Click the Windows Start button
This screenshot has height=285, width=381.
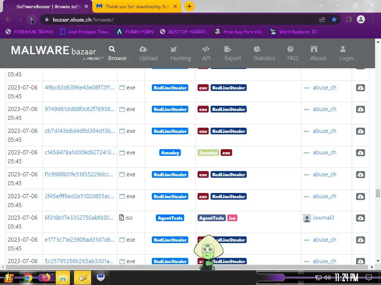click(x=9, y=278)
